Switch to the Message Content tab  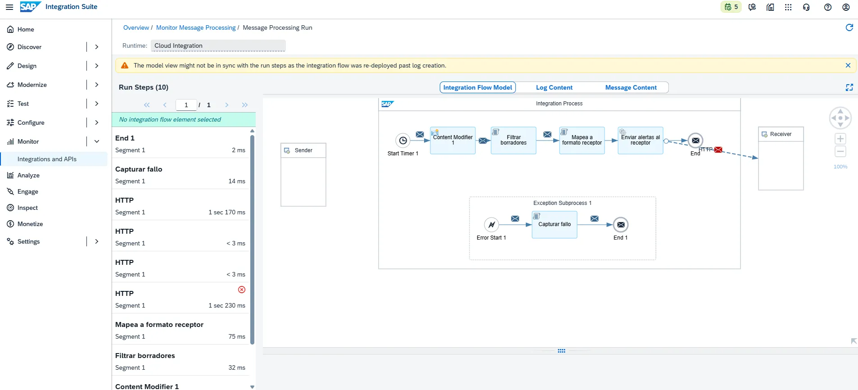pos(631,87)
